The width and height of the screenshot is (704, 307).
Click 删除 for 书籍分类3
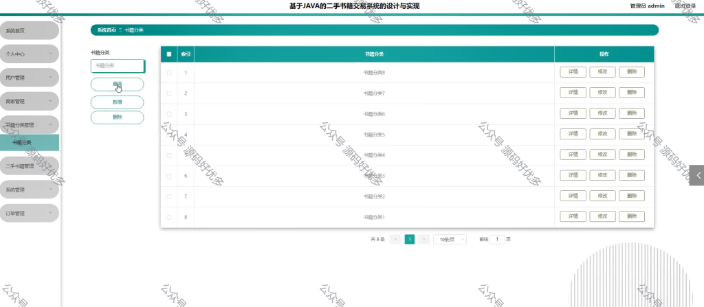coord(632,175)
